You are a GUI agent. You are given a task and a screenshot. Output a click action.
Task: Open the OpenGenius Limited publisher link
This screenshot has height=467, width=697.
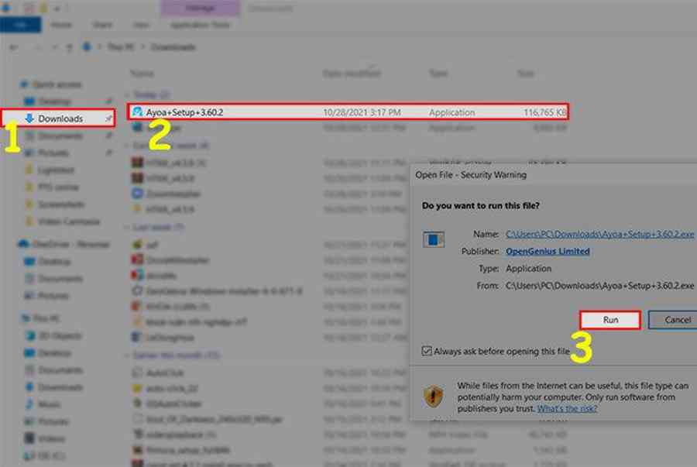point(547,251)
